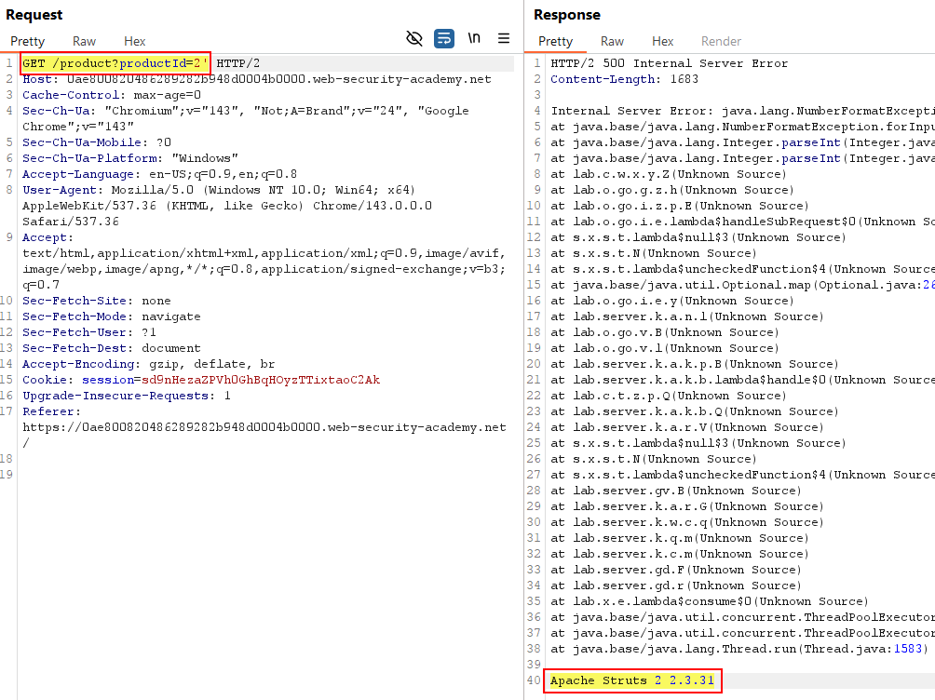Toggle the hide-content eye-slash icon

pyautogui.click(x=414, y=38)
